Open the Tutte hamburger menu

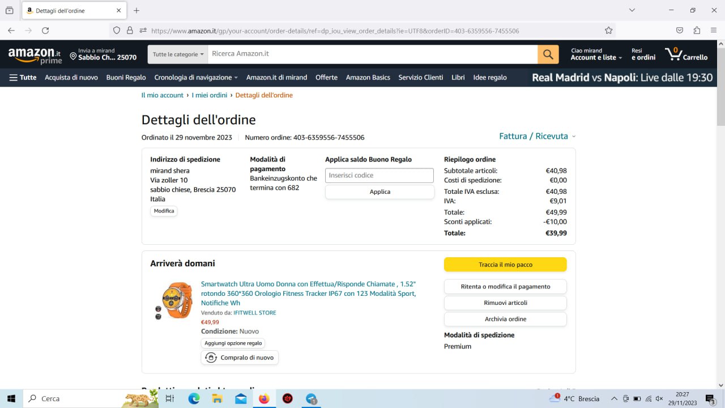tap(23, 78)
